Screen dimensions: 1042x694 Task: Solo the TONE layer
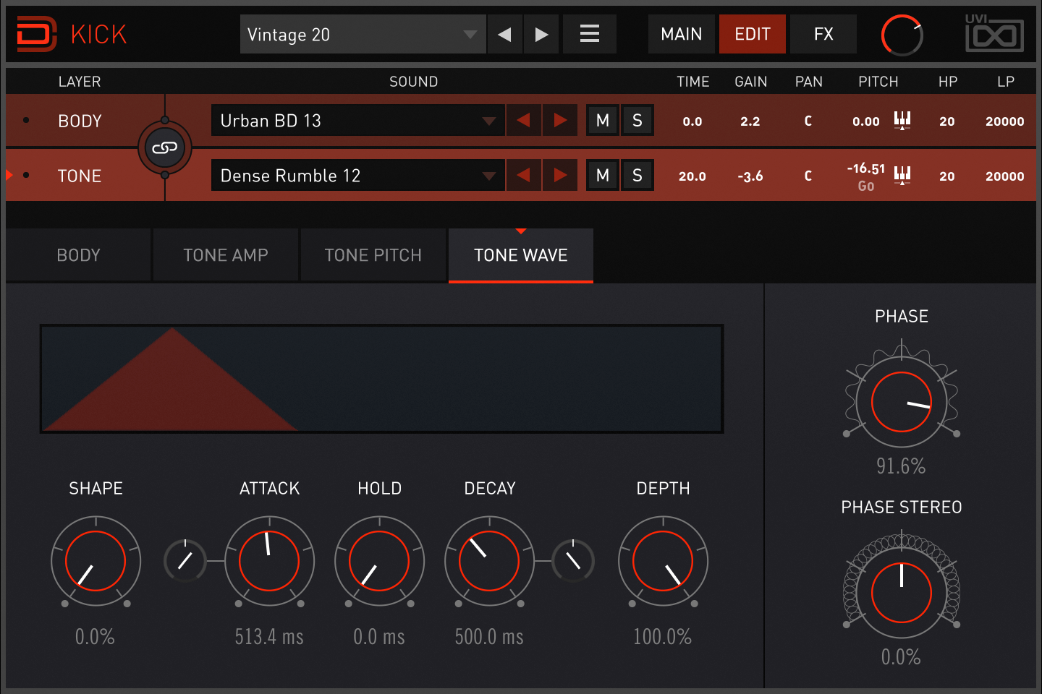(x=637, y=175)
